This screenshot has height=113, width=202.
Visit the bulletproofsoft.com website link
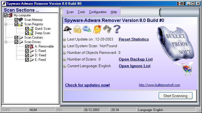[159, 85]
